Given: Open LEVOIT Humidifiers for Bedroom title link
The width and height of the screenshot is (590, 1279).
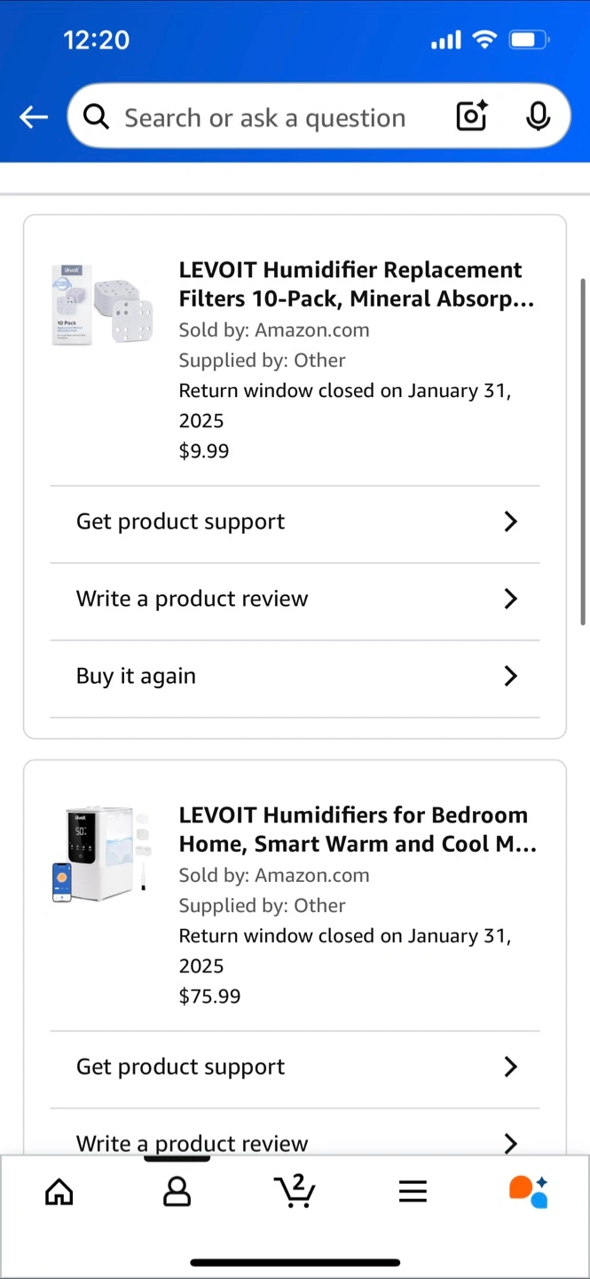Looking at the screenshot, I should (x=358, y=830).
